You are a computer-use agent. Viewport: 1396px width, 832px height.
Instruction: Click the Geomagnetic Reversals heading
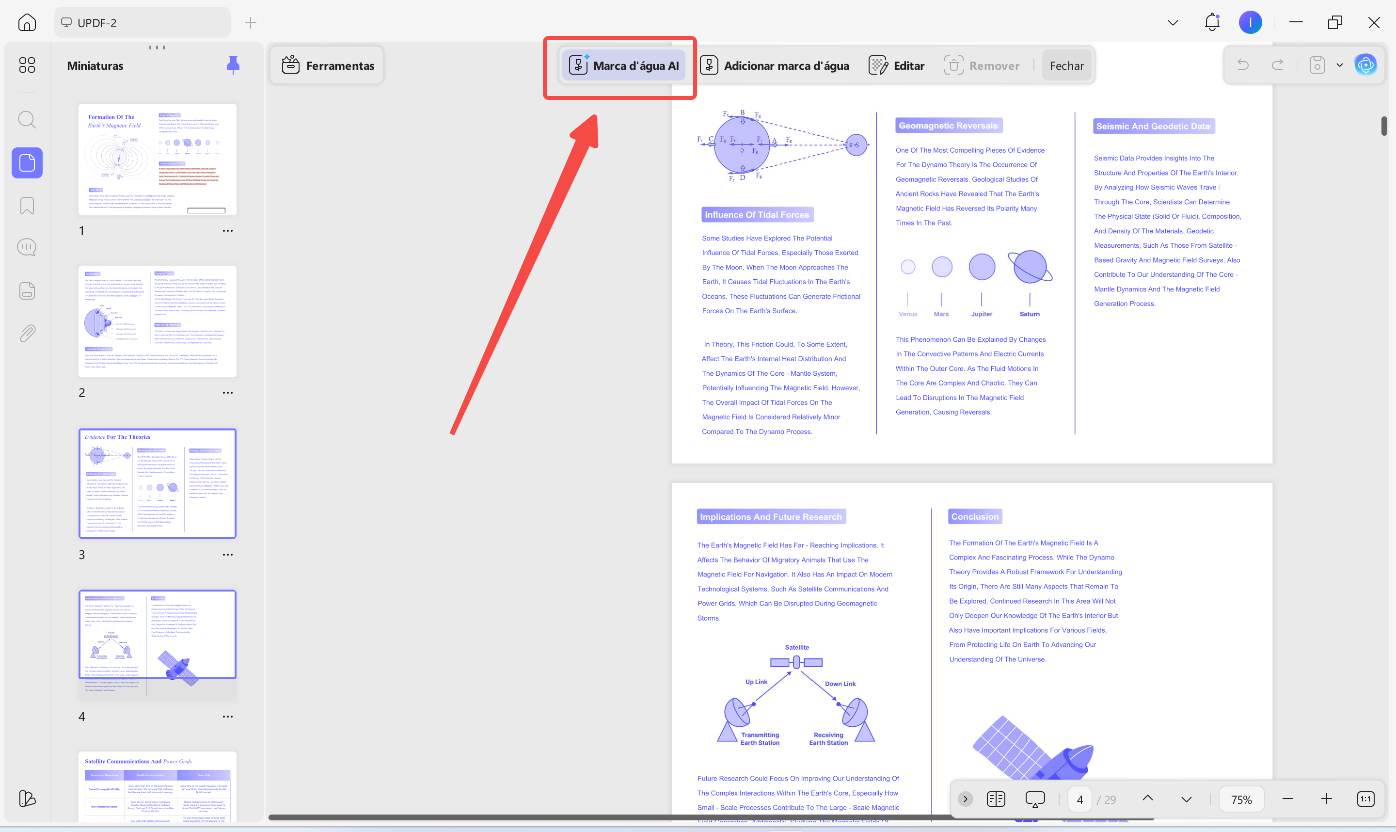[x=948, y=126]
